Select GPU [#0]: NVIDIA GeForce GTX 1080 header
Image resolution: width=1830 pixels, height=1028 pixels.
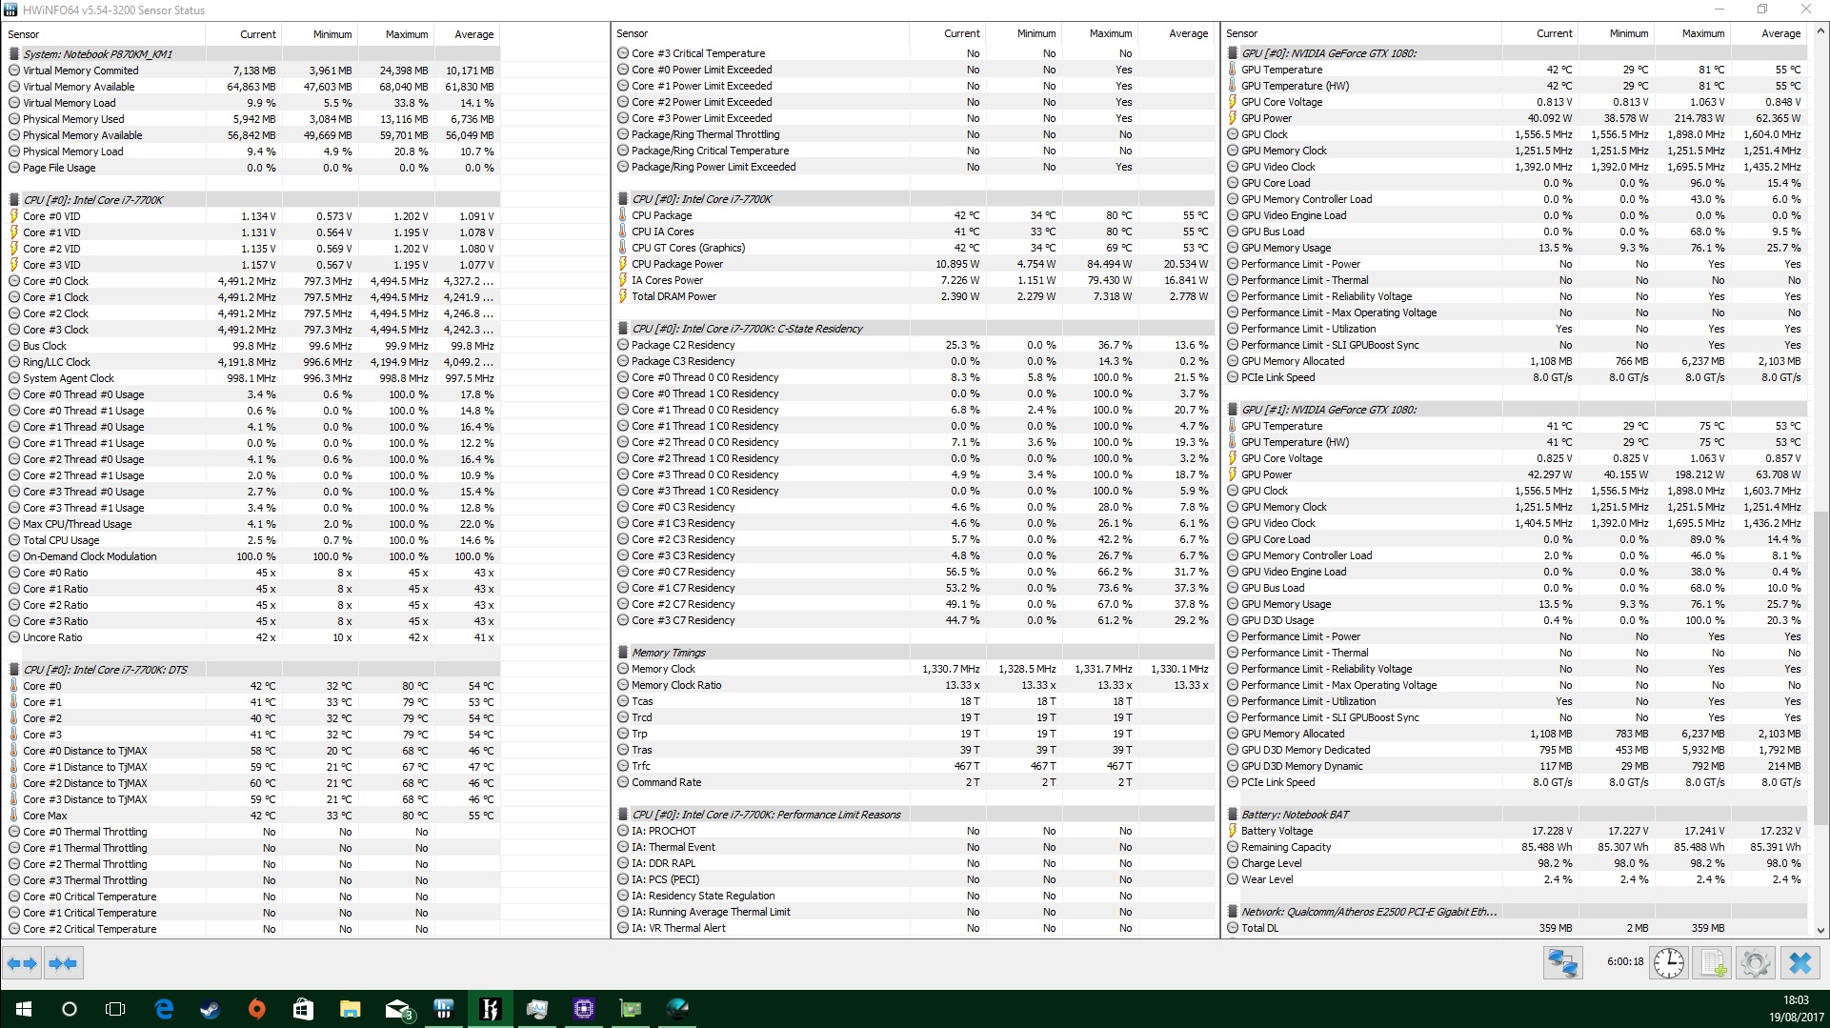pos(1515,53)
